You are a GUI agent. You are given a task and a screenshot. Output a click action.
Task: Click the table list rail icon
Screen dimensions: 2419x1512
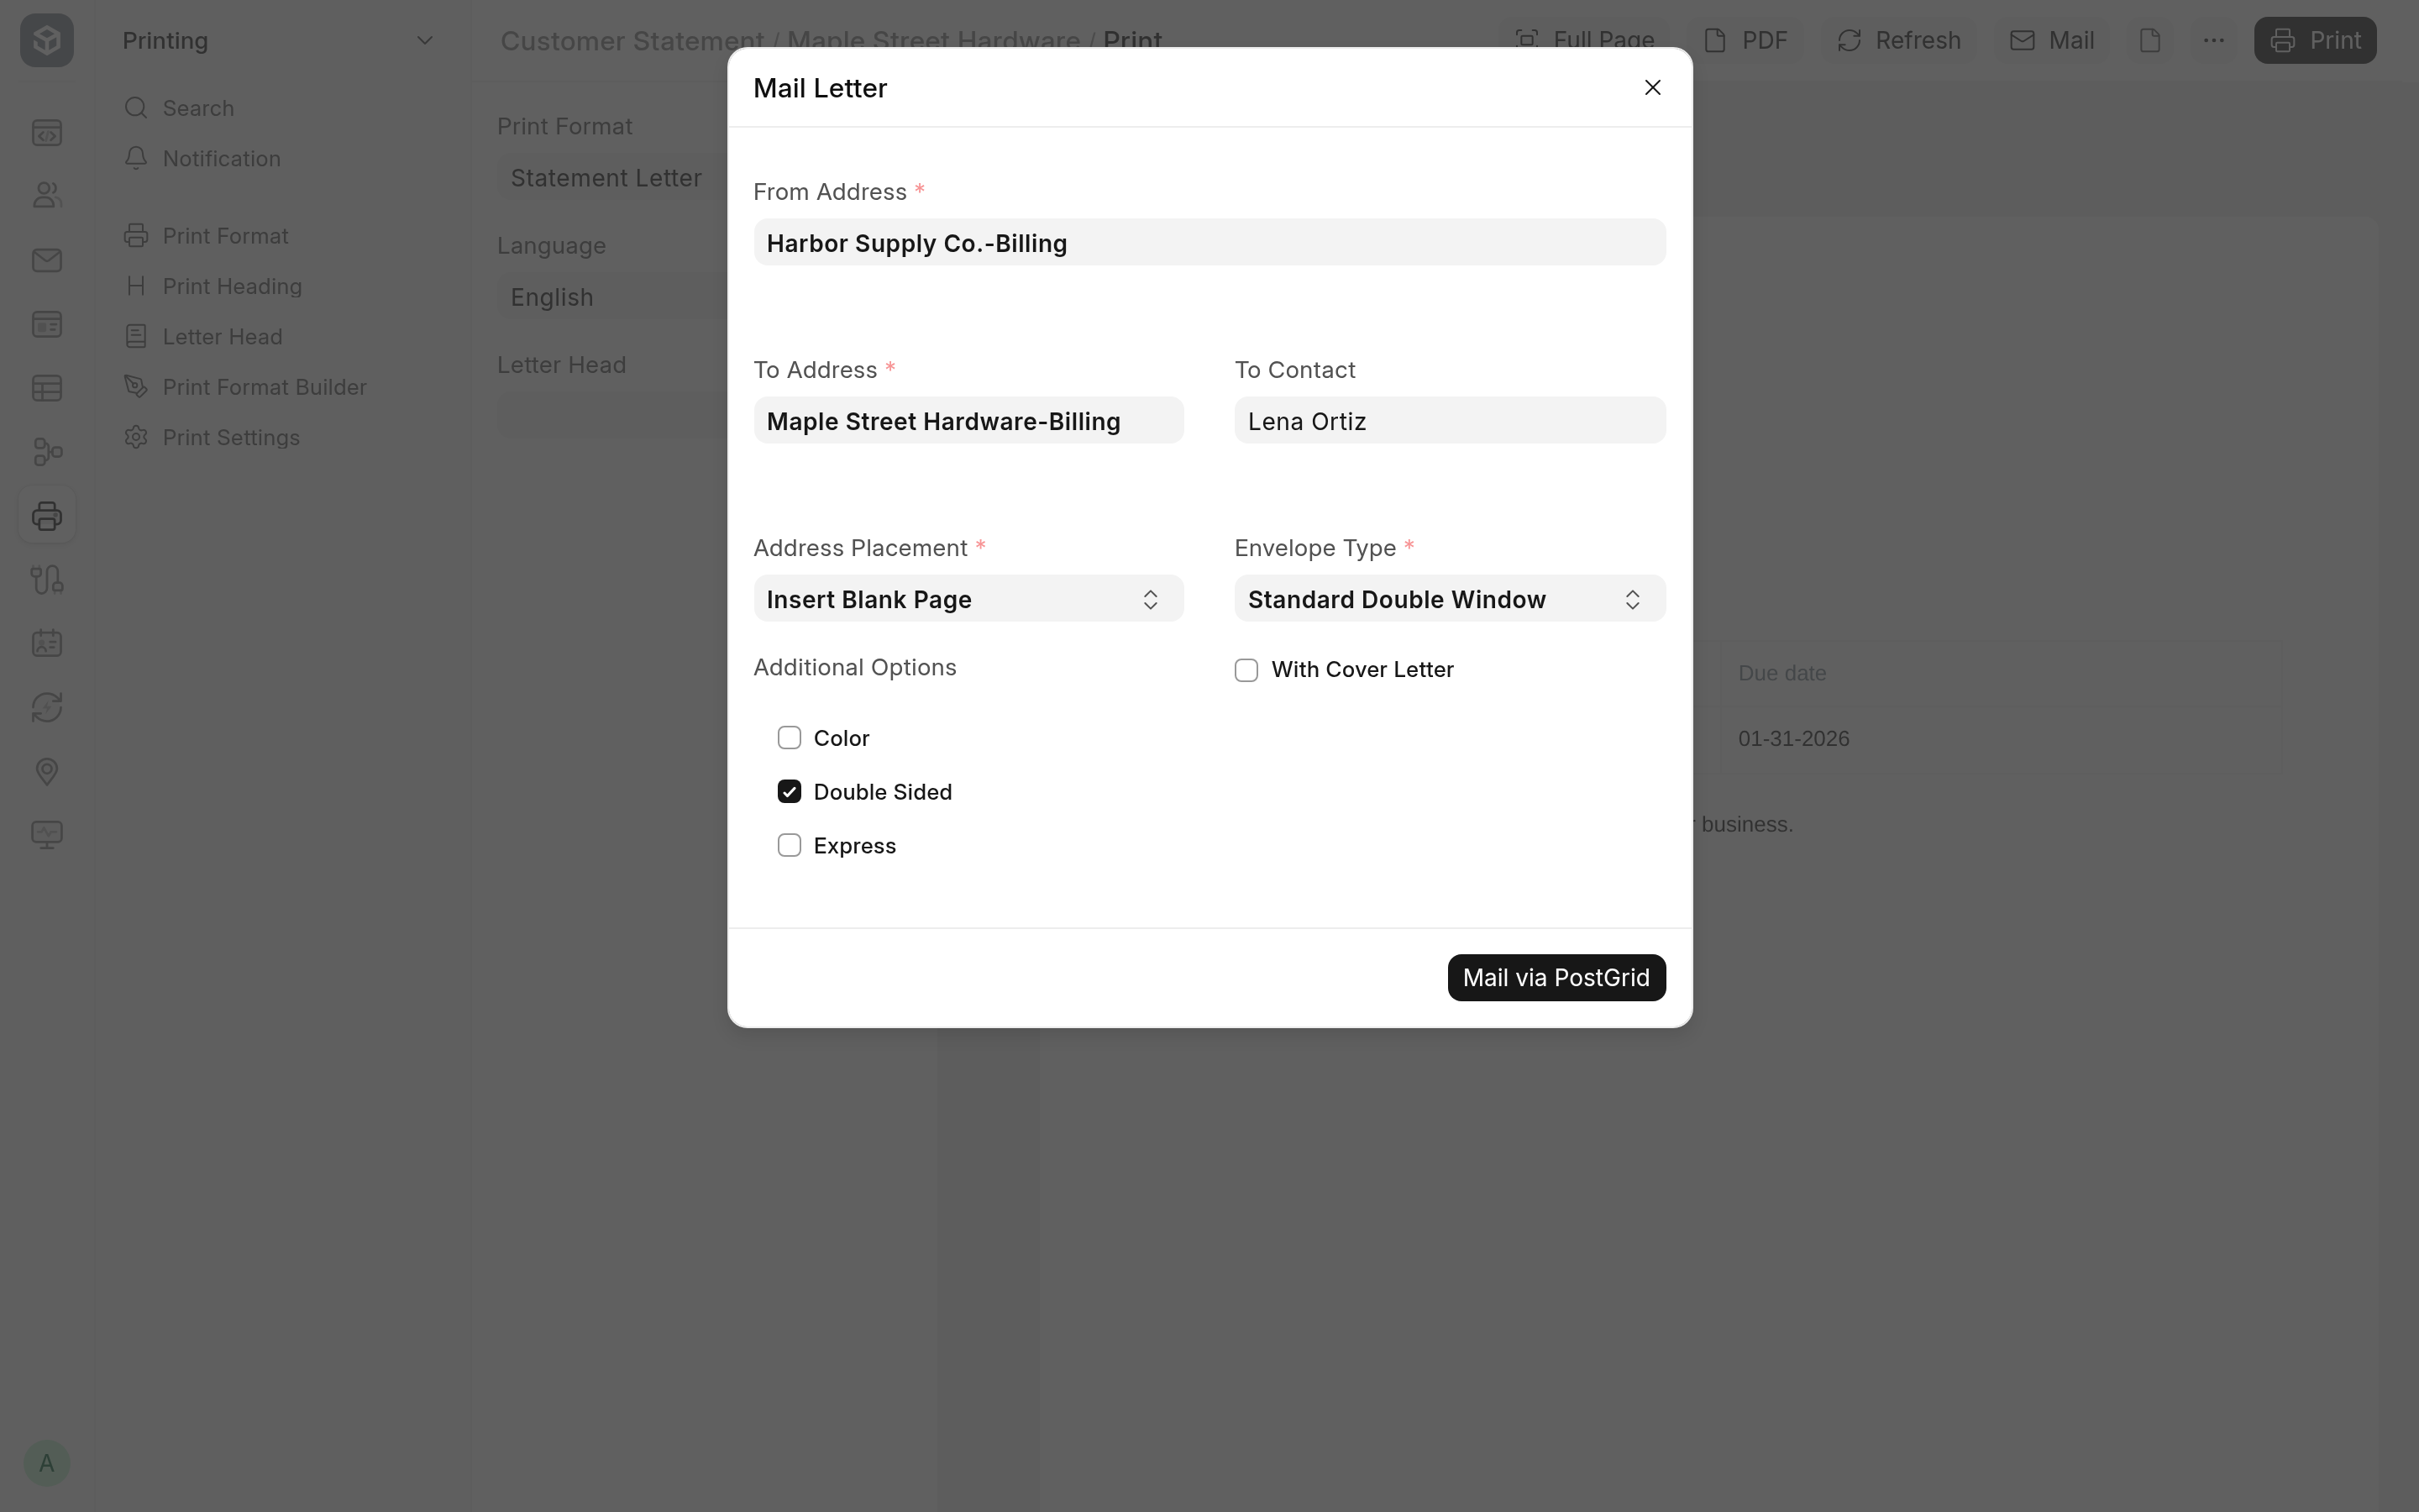pyautogui.click(x=47, y=388)
